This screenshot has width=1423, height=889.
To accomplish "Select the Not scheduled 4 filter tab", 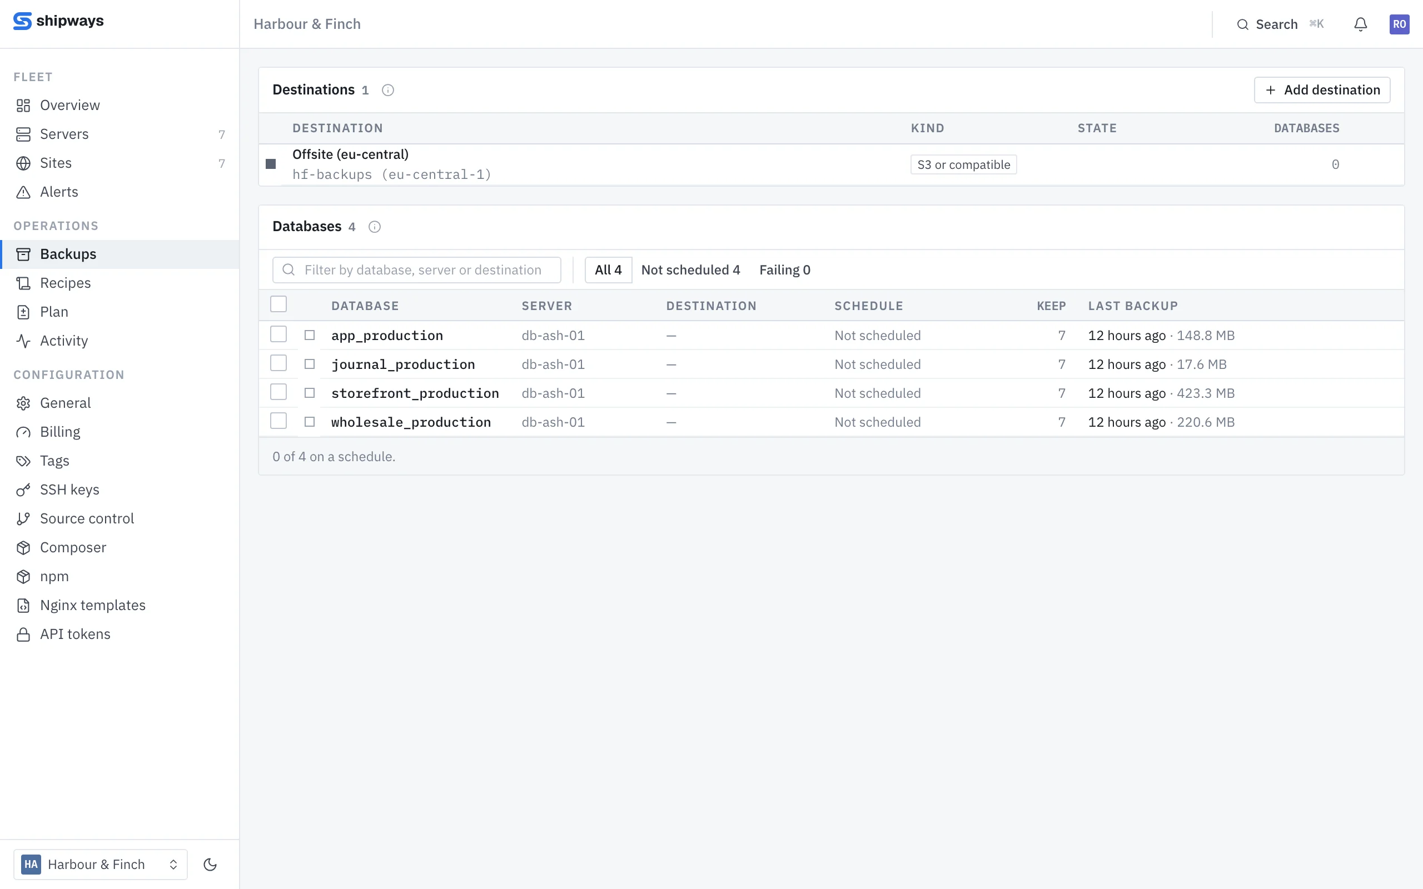I will (690, 270).
